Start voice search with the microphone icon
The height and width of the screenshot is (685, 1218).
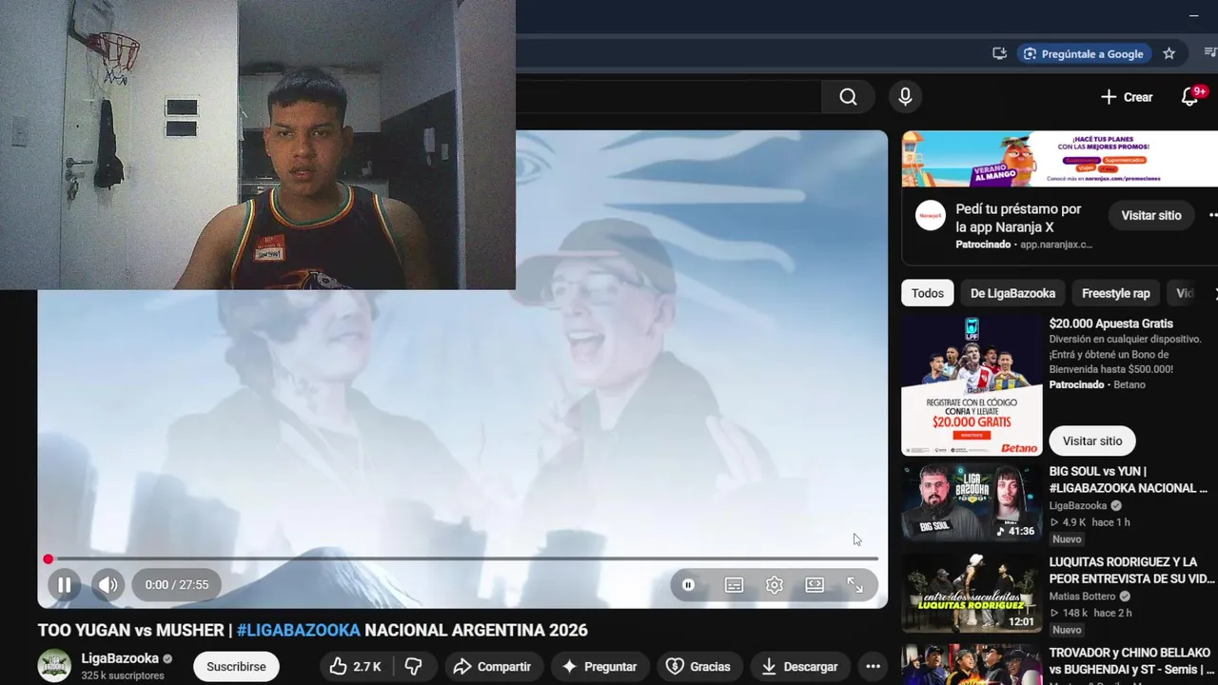(x=905, y=97)
